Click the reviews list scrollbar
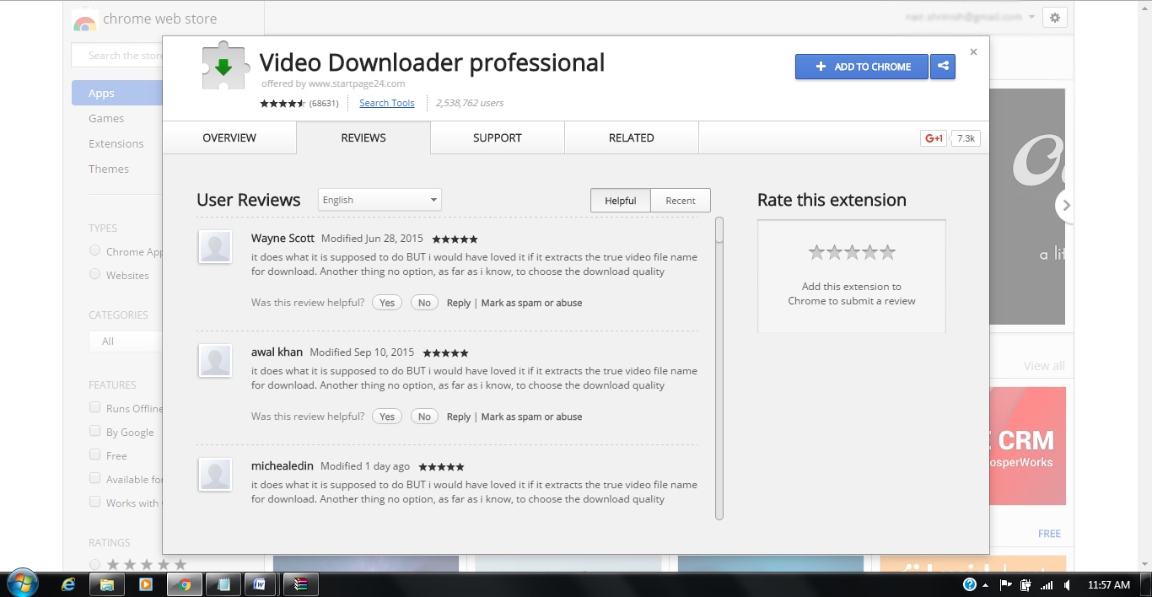Image resolution: width=1152 pixels, height=597 pixels. [x=719, y=368]
